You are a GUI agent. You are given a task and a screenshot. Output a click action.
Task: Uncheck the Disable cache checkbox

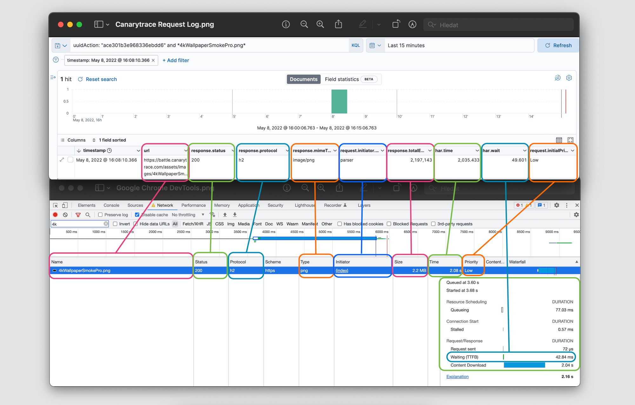137,215
